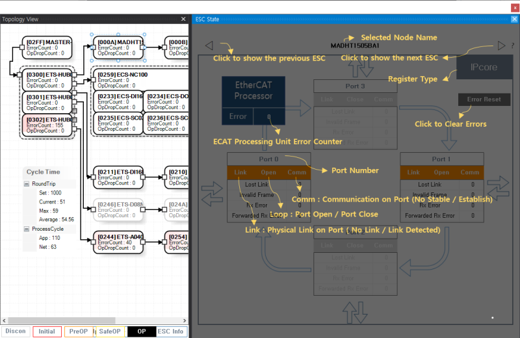Image resolution: width=520 pixels, height=338 pixels.
Task: Collapse the ProcessCycle tree section
Action: point(27,229)
